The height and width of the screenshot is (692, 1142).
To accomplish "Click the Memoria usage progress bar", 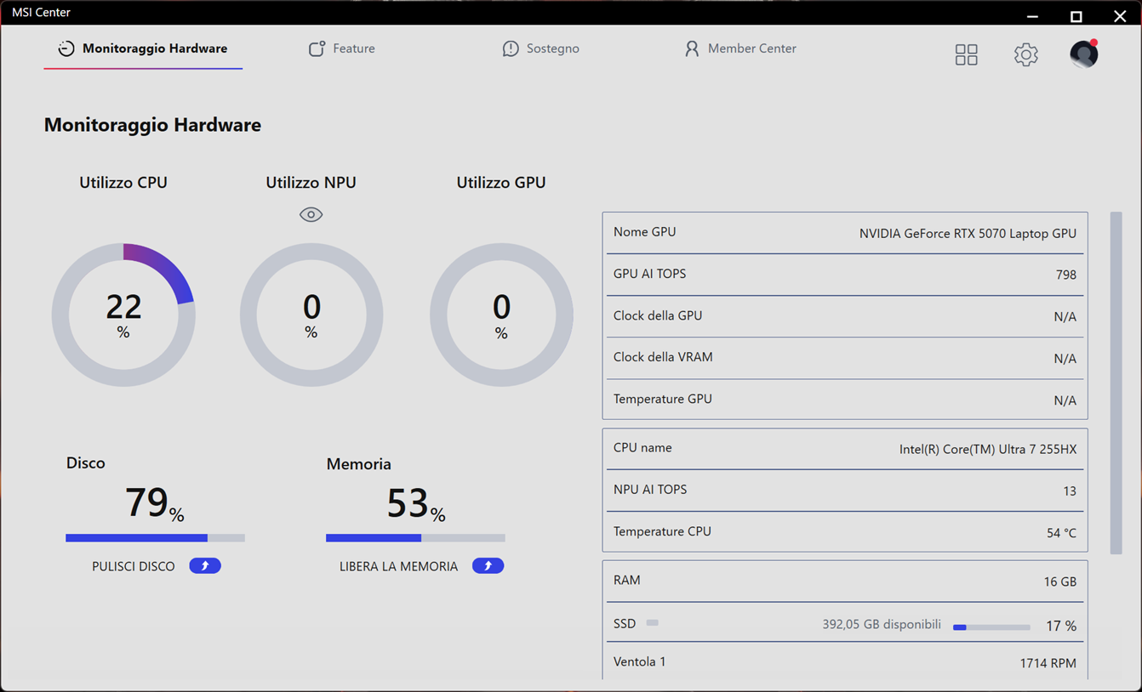I will (415, 538).
